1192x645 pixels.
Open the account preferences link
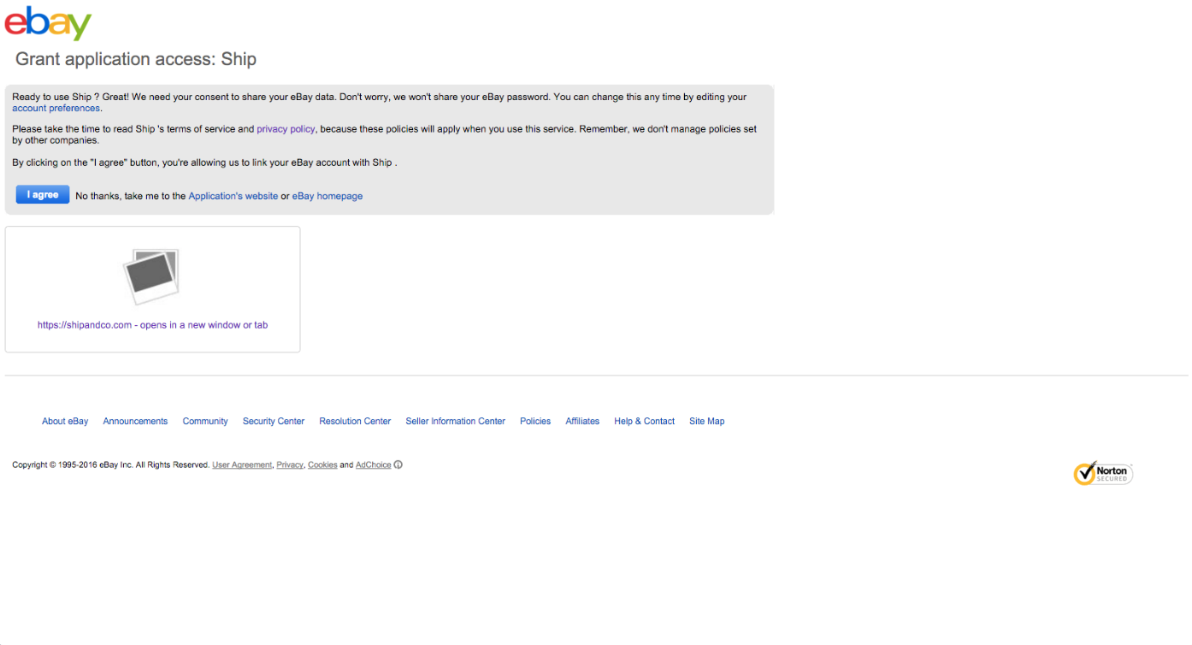pos(56,109)
